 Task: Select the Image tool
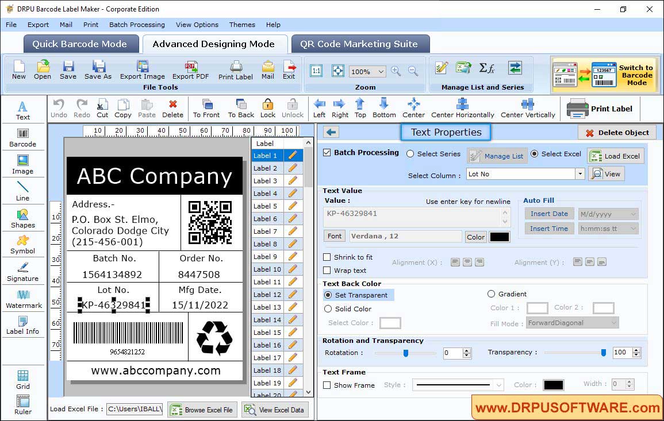click(x=23, y=165)
